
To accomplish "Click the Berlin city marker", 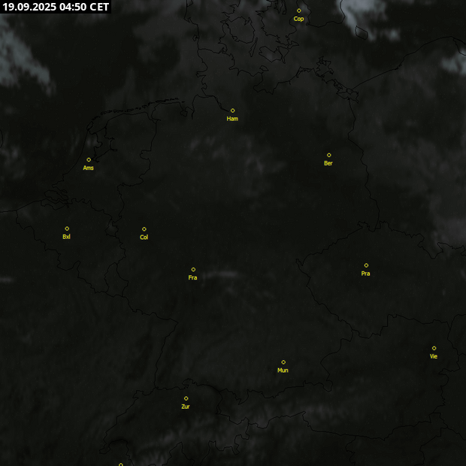I will 328,155.
